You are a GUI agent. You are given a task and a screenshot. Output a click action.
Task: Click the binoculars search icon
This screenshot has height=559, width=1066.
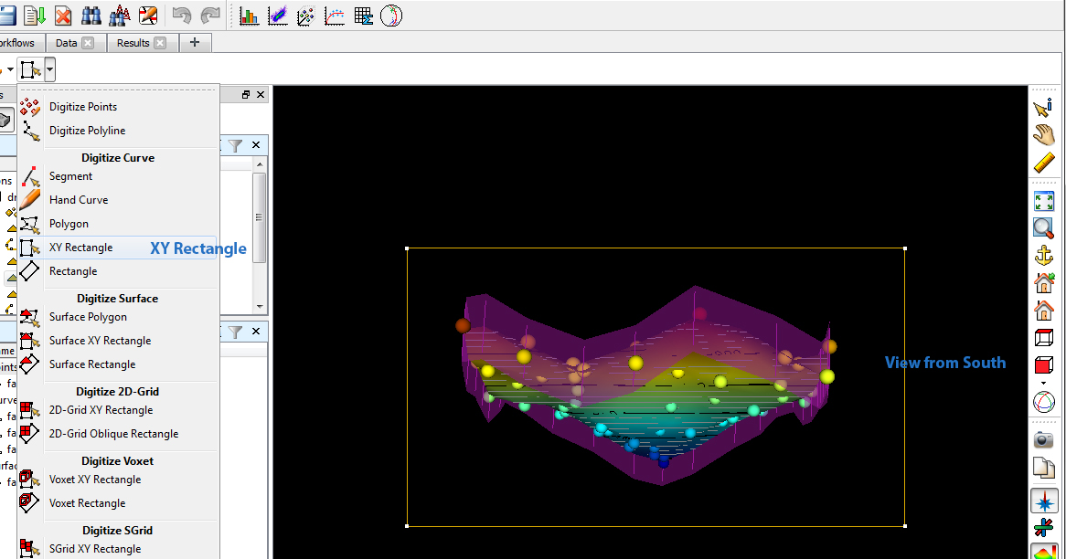pos(91,16)
